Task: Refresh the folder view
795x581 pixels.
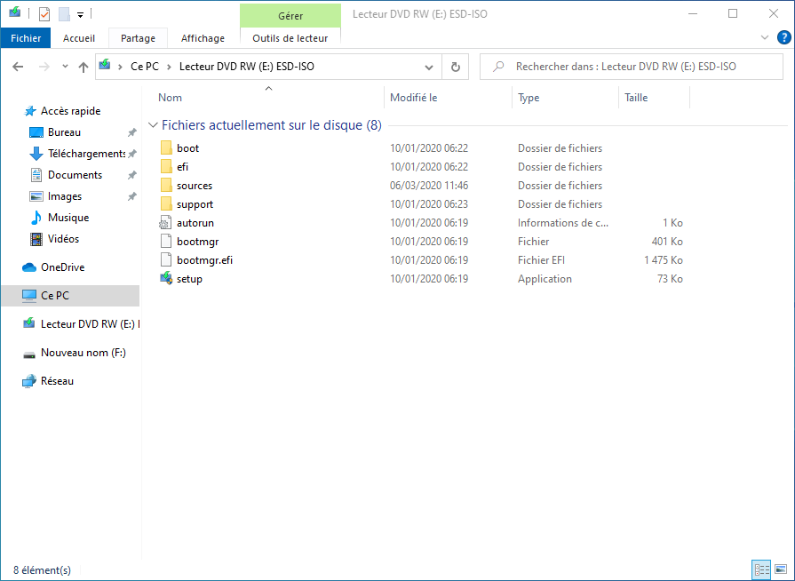Action: [456, 67]
